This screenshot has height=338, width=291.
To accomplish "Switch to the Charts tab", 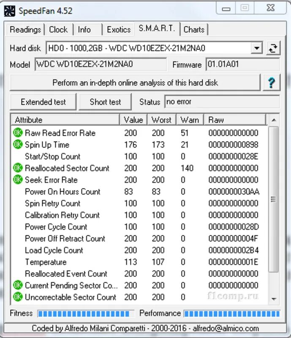I will pyautogui.click(x=194, y=30).
